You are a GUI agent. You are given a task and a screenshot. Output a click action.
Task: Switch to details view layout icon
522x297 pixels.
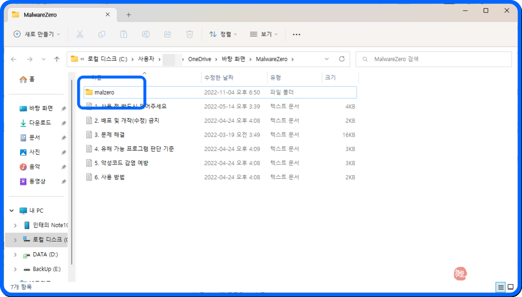click(x=501, y=287)
